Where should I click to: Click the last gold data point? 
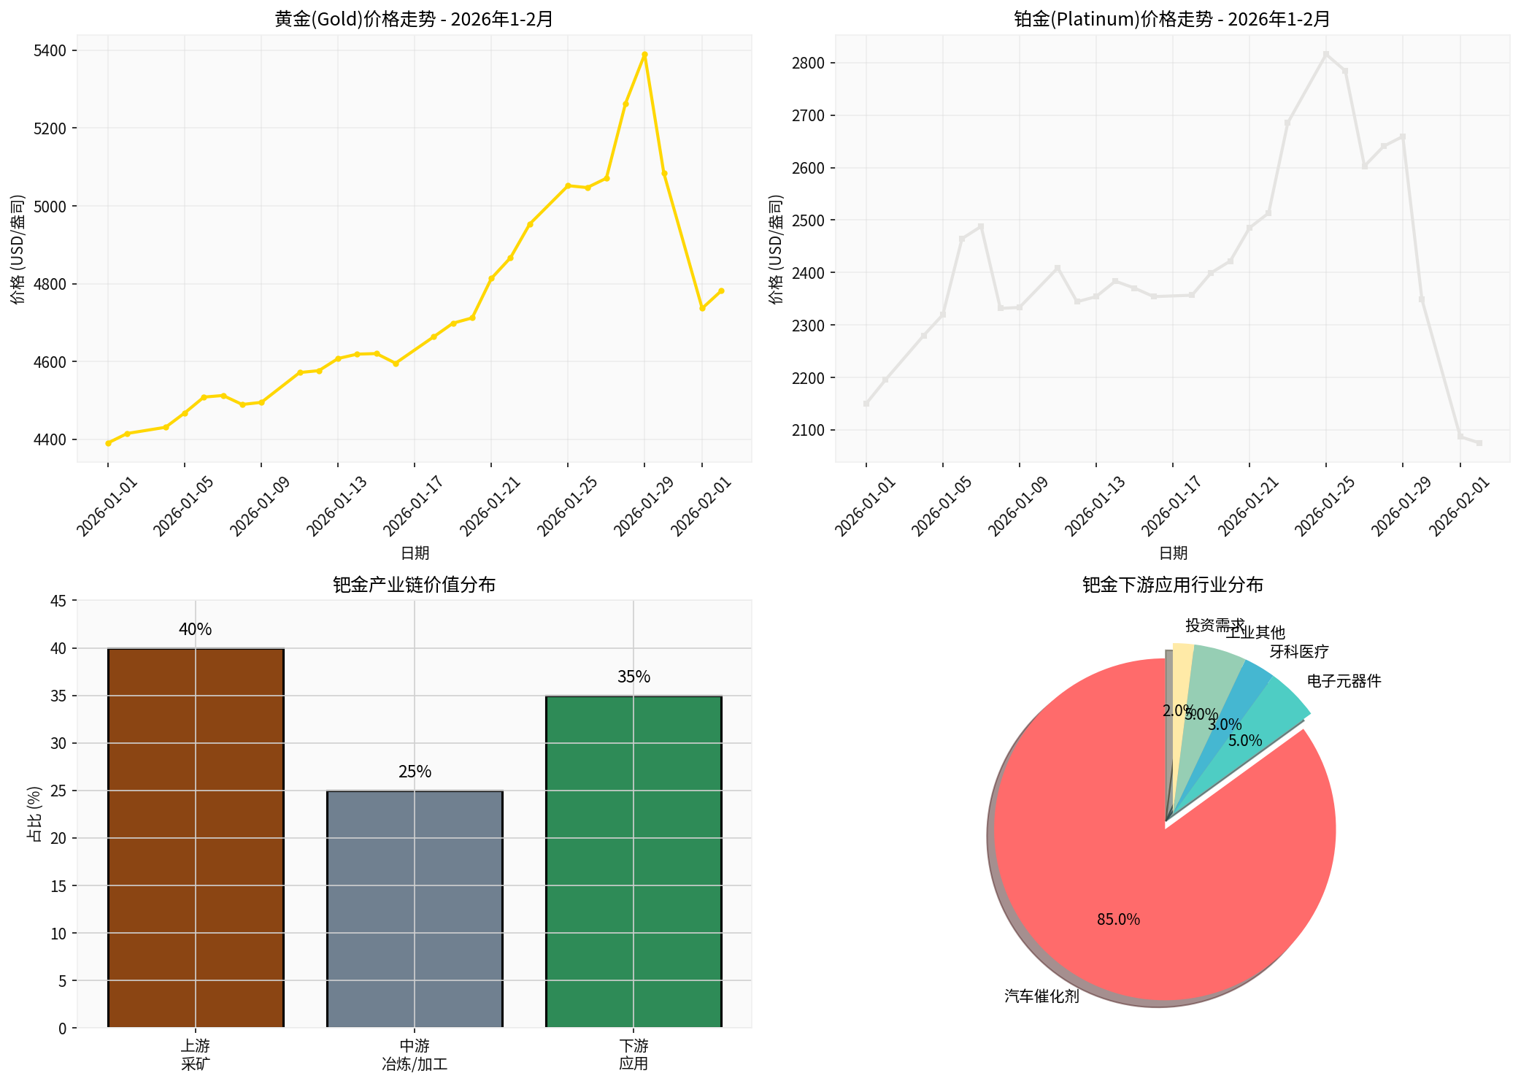[x=721, y=291]
